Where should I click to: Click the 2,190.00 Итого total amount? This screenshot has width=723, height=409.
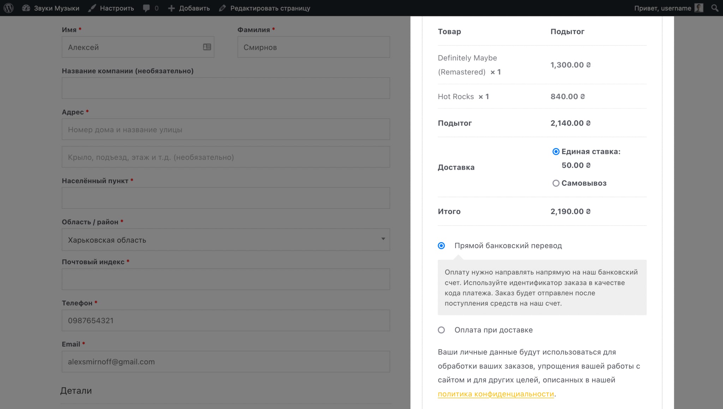[570, 211]
